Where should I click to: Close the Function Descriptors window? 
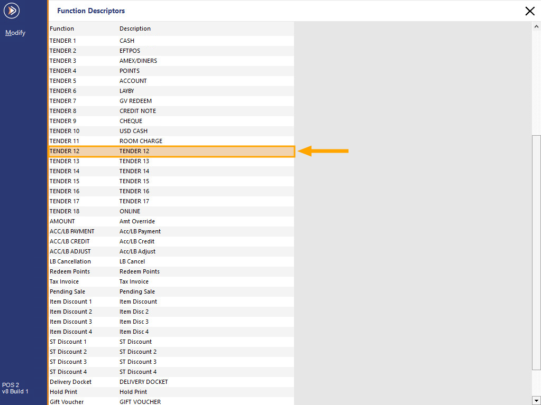click(529, 11)
